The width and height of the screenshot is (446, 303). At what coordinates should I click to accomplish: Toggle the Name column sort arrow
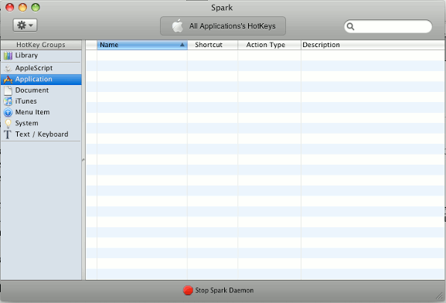[182, 45]
